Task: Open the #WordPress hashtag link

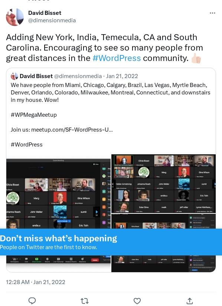Action: coord(117,58)
